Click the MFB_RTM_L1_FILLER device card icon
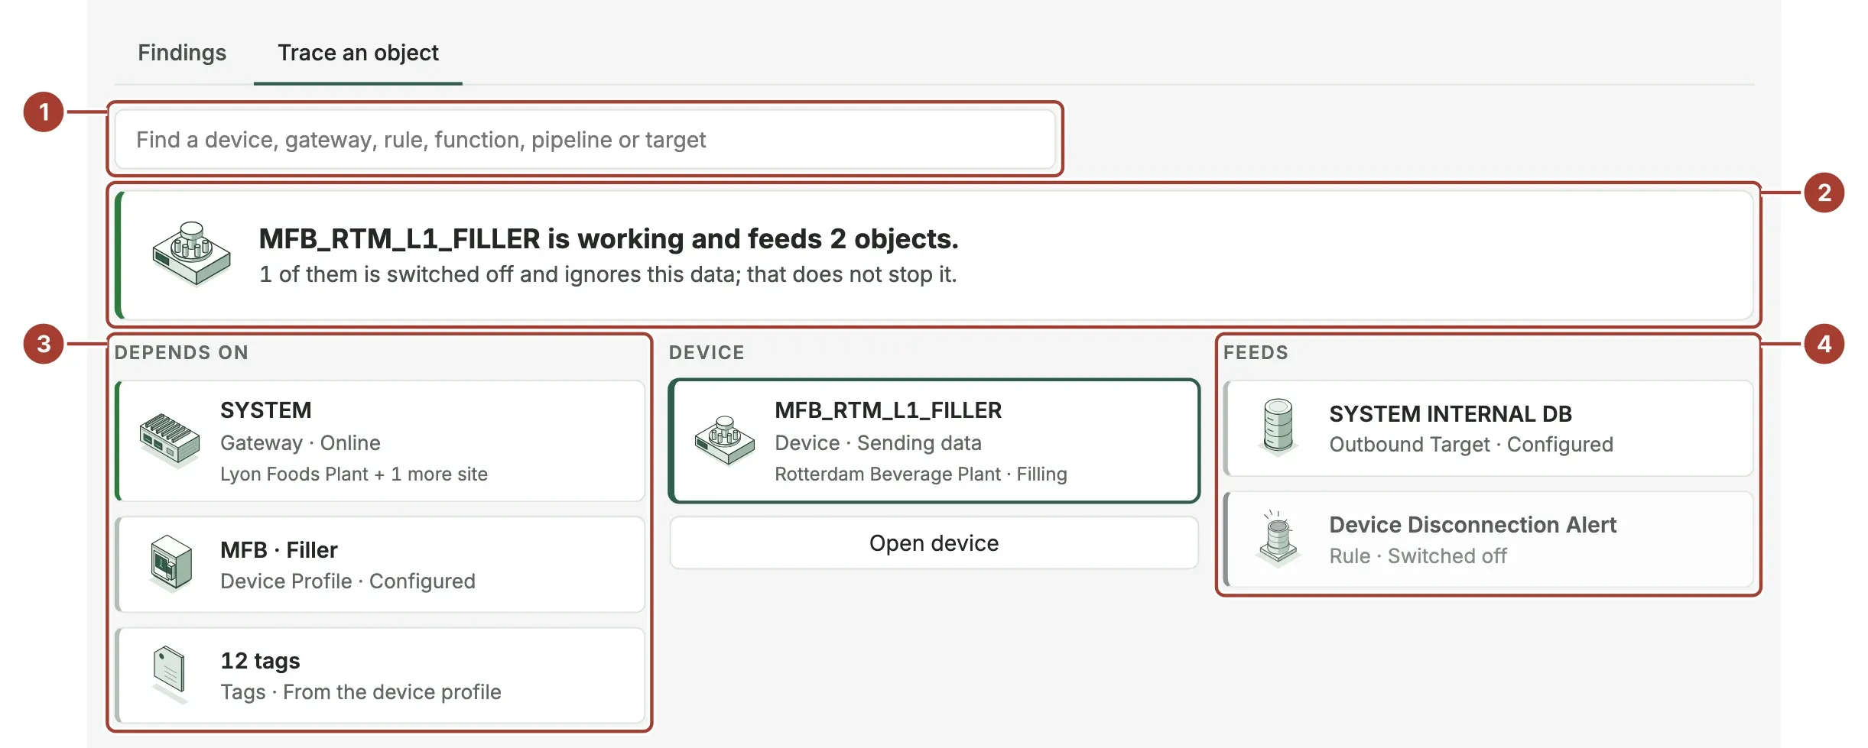 724,440
